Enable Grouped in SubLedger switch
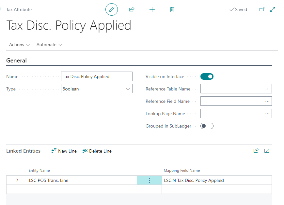Image resolution: width=284 pixels, height=205 pixels. pos(207,126)
